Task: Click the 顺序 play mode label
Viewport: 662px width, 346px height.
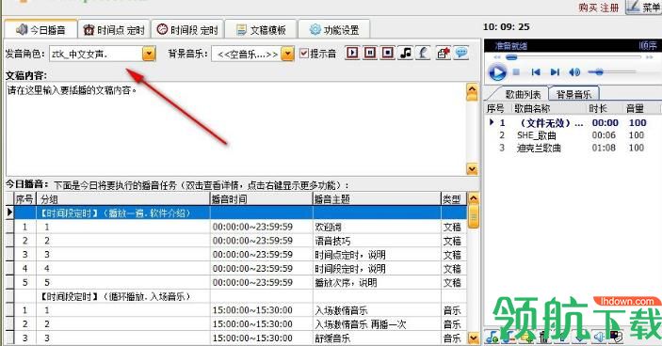Action: point(648,45)
